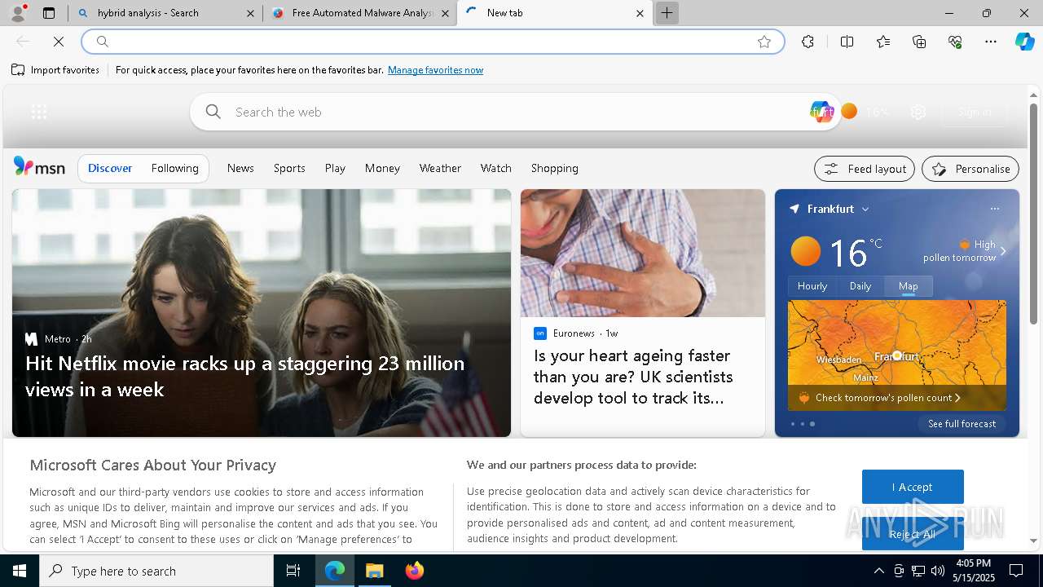1043x587 pixels.
Task: Add this page to favorites star
Action: click(x=764, y=42)
